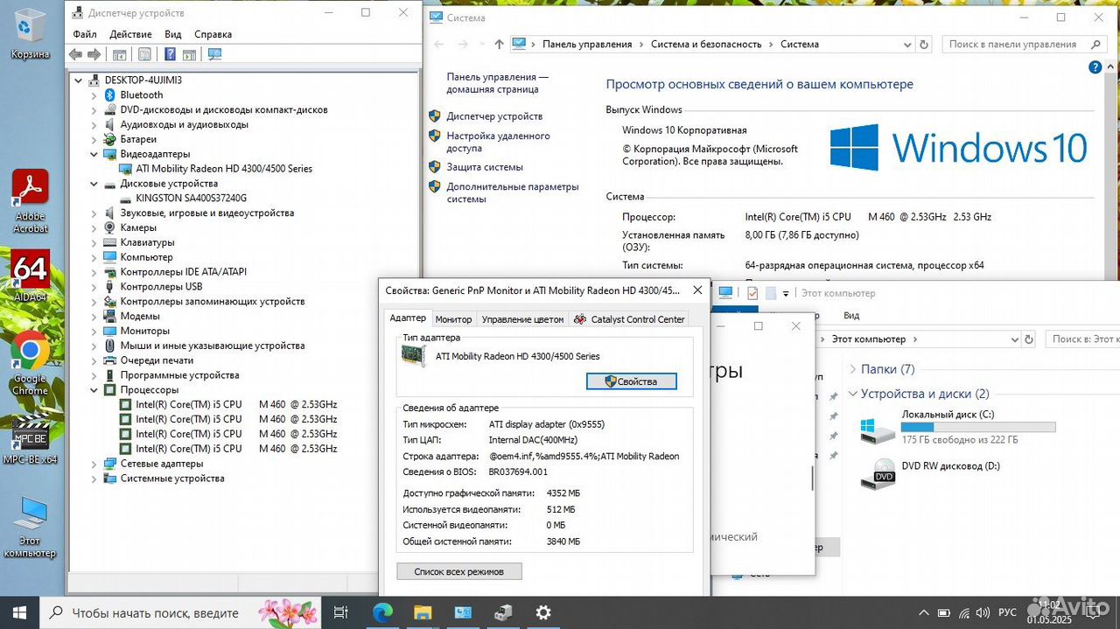The height and width of the screenshot is (629, 1120).
Task: Open the Справка menu in Device Manager
Action: coord(213,34)
